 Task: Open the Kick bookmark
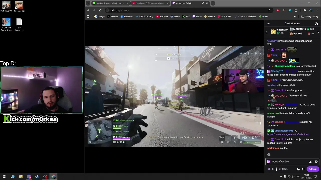[x=186, y=17]
